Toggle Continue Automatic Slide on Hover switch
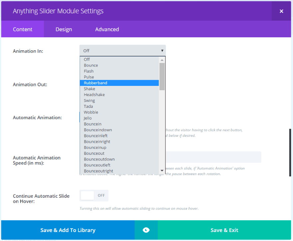 (x=94, y=195)
